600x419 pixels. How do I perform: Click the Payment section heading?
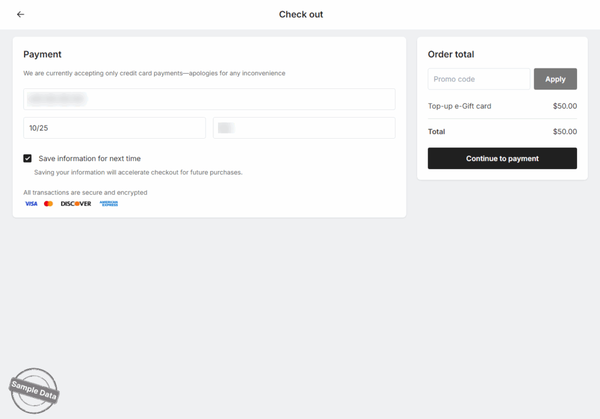(42, 54)
